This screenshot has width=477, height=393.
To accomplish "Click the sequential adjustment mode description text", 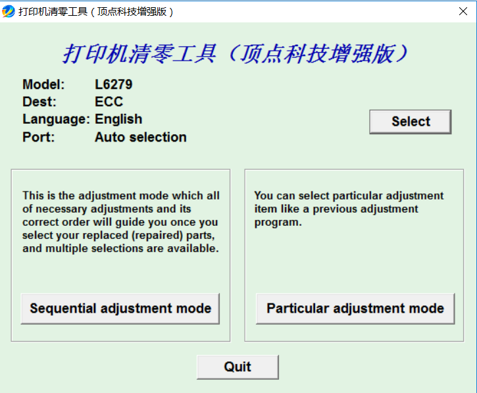I will (120, 222).
